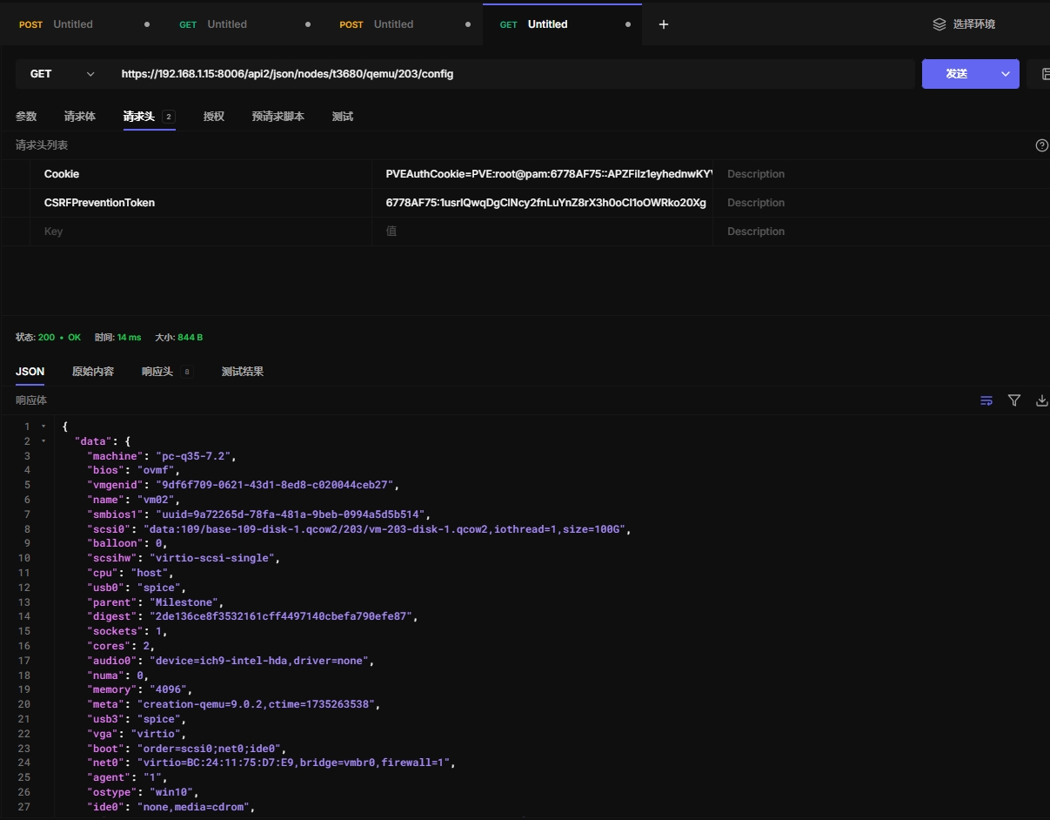
Task: Open the 响应头 response headers tab
Action: point(157,372)
